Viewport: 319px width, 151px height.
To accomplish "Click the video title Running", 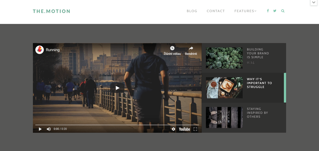I will [53, 50].
